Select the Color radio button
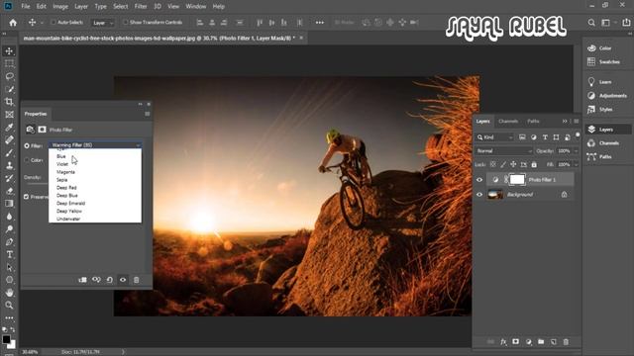634x356 pixels. 27,160
